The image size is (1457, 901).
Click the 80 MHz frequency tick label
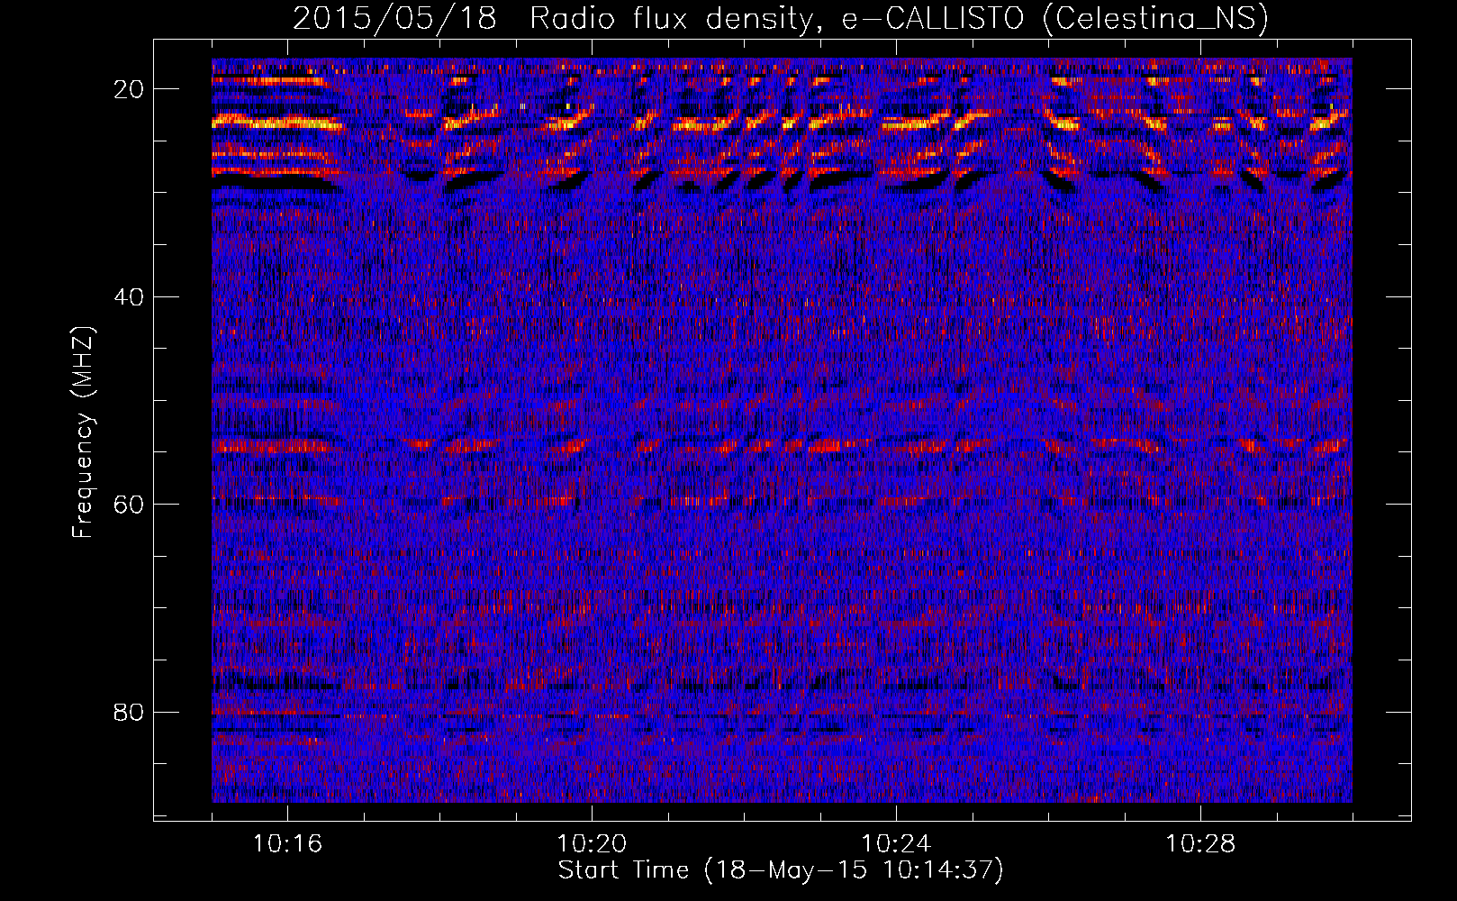(129, 712)
